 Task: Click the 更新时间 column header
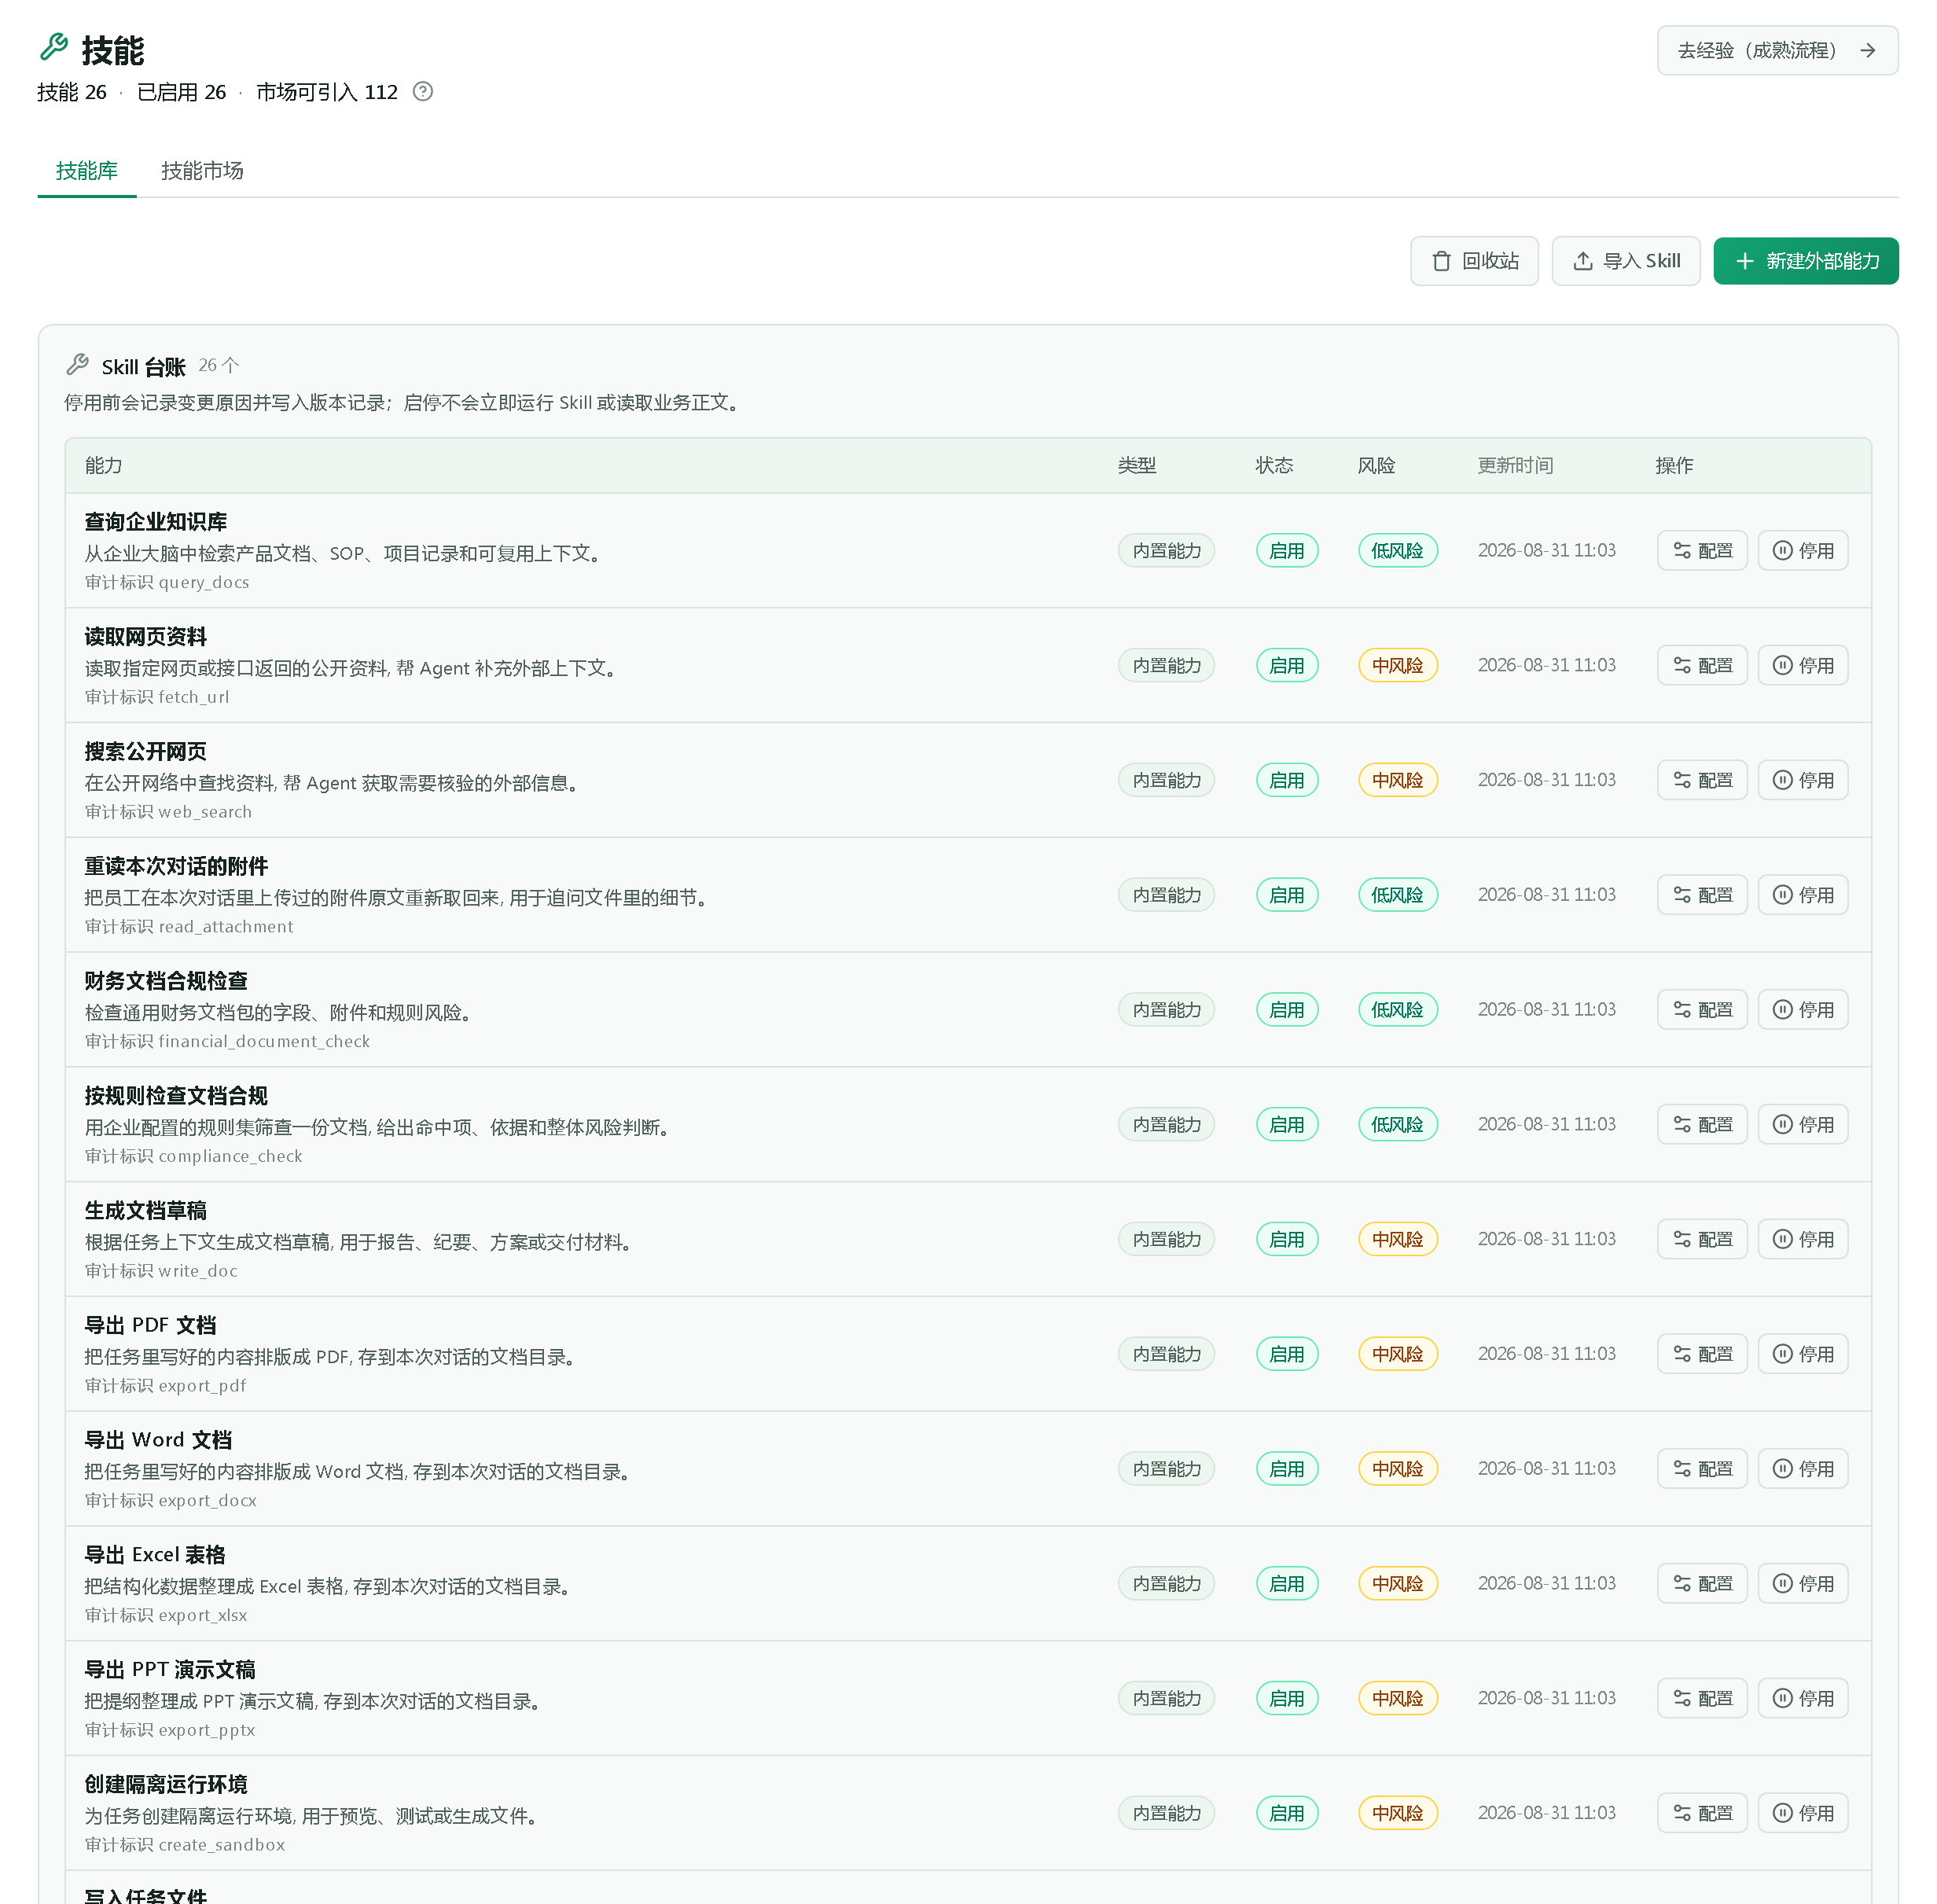(1514, 466)
